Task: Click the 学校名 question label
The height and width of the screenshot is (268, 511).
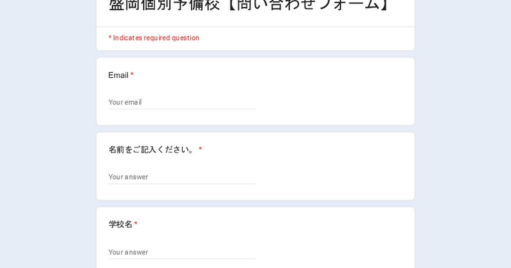Action: [121, 224]
